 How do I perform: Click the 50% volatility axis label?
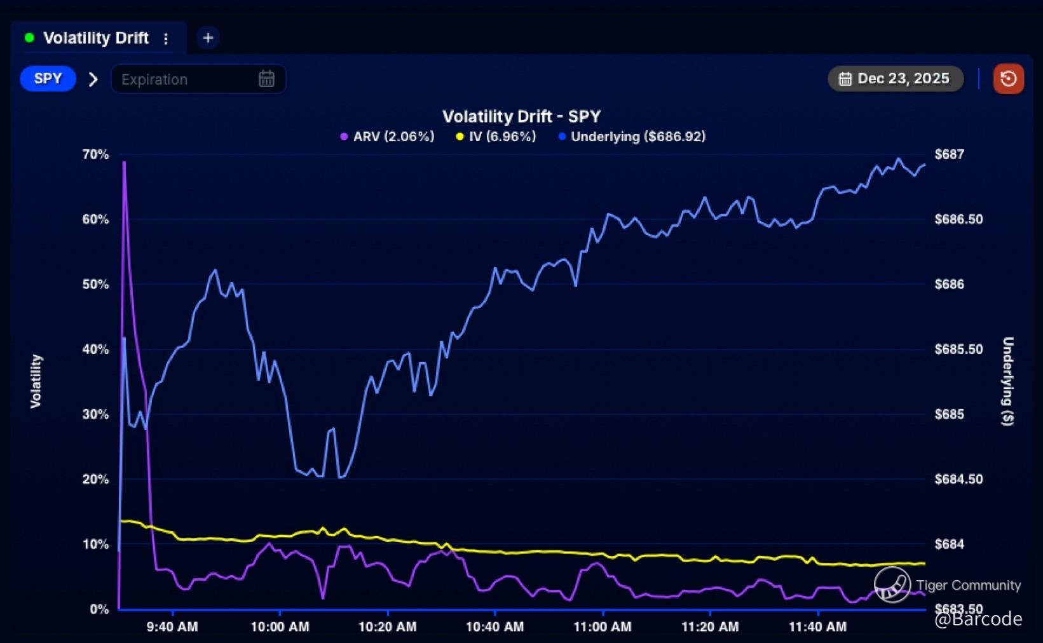95,284
